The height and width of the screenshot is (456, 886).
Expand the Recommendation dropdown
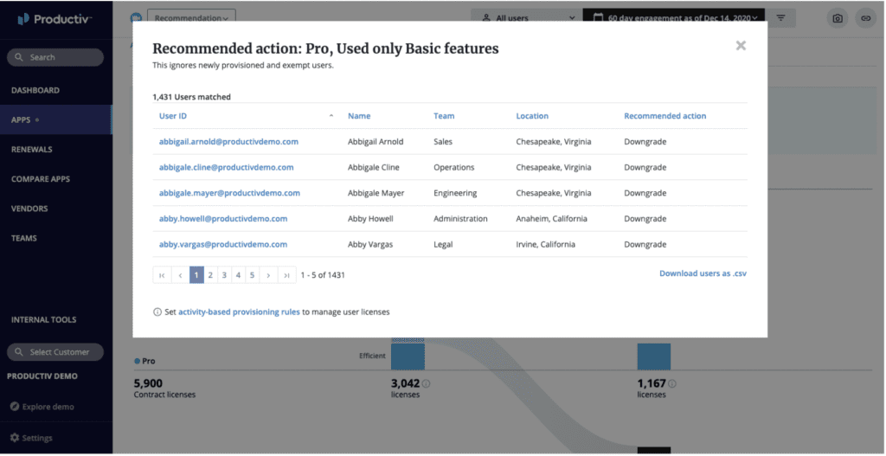pyautogui.click(x=191, y=17)
